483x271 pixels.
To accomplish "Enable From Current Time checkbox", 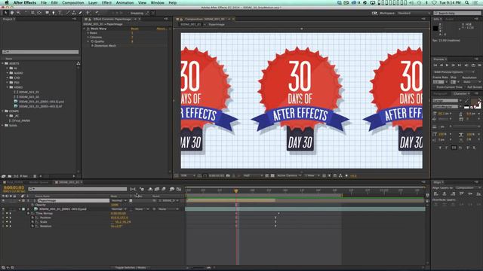I will click(x=435, y=87).
